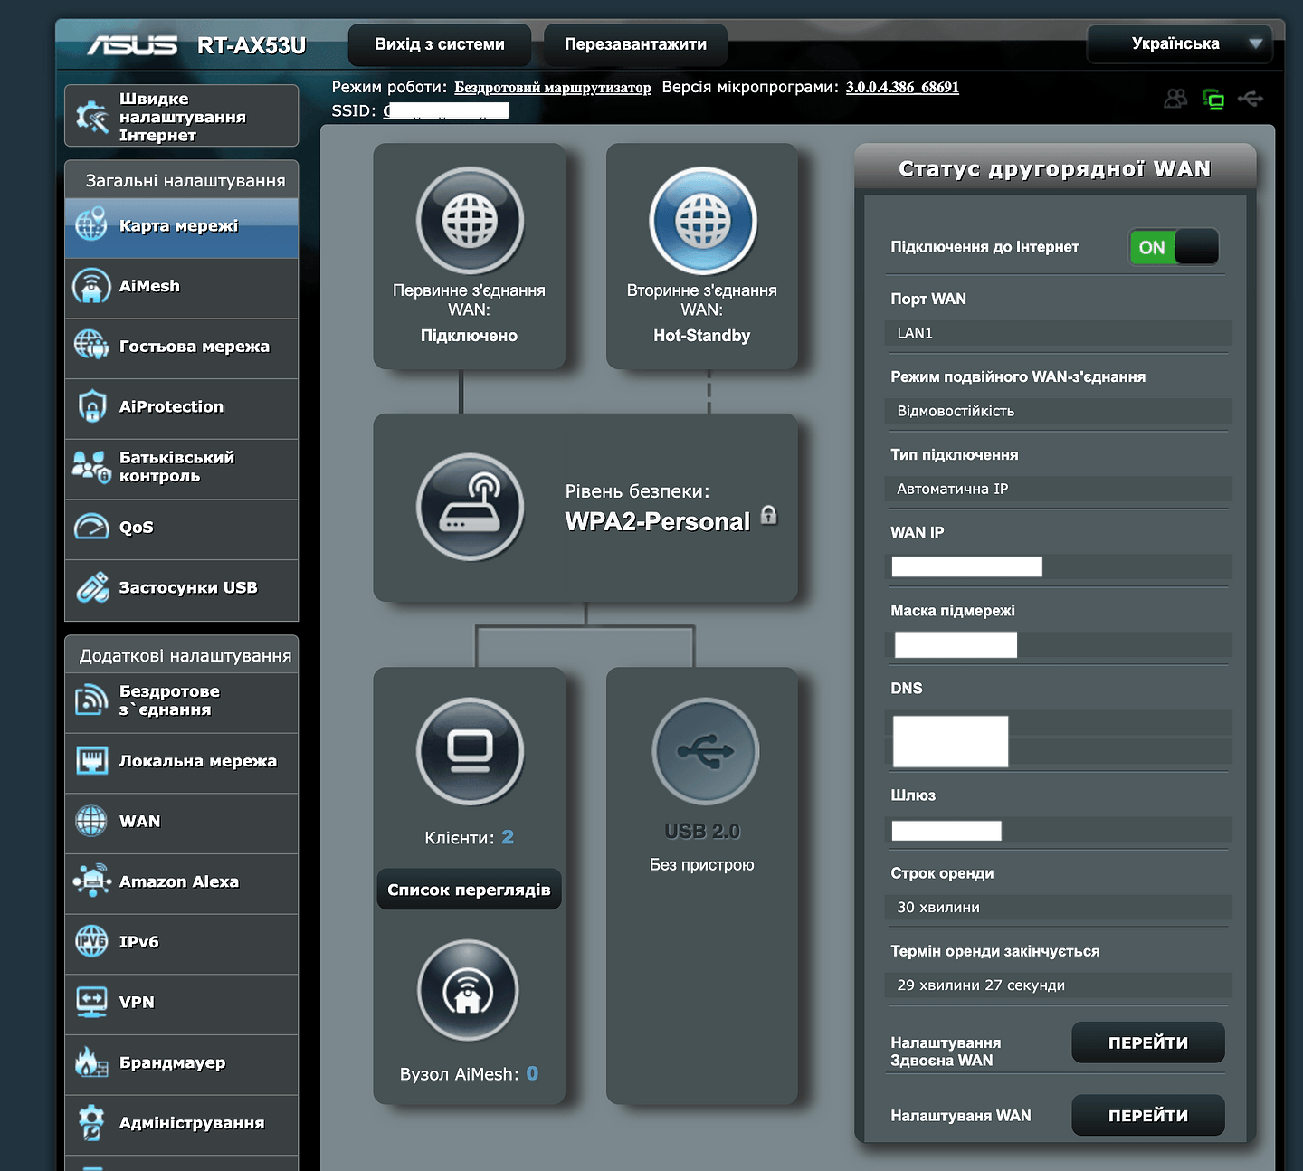Open the Clients computer icon
Viewport: 1303px width, 1171px height.
click(470, 751)
